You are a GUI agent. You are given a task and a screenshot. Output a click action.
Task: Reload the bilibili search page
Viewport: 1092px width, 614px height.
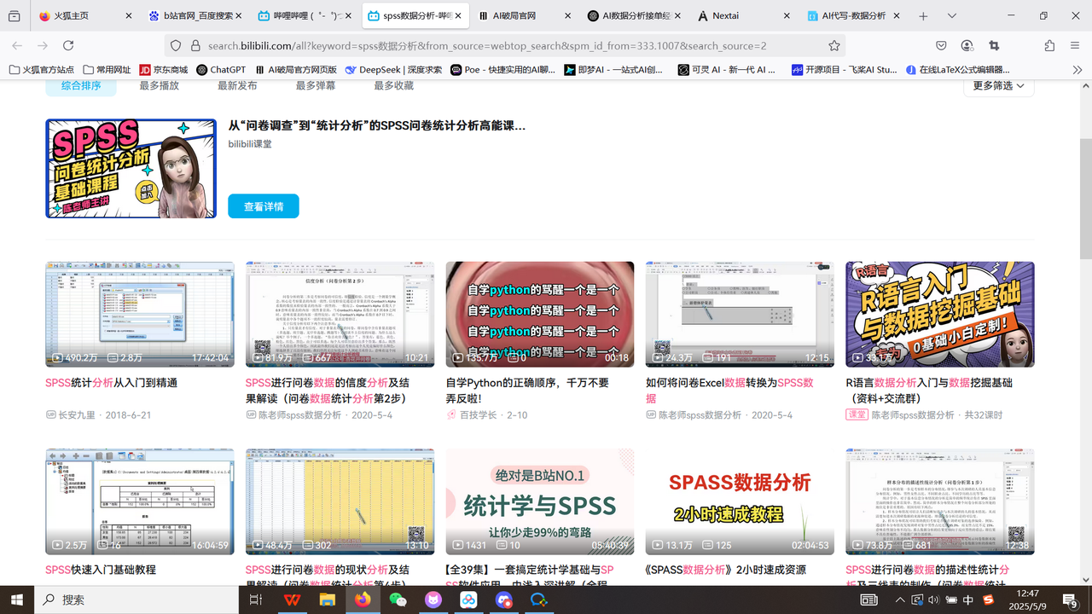[x=68, y=45]
